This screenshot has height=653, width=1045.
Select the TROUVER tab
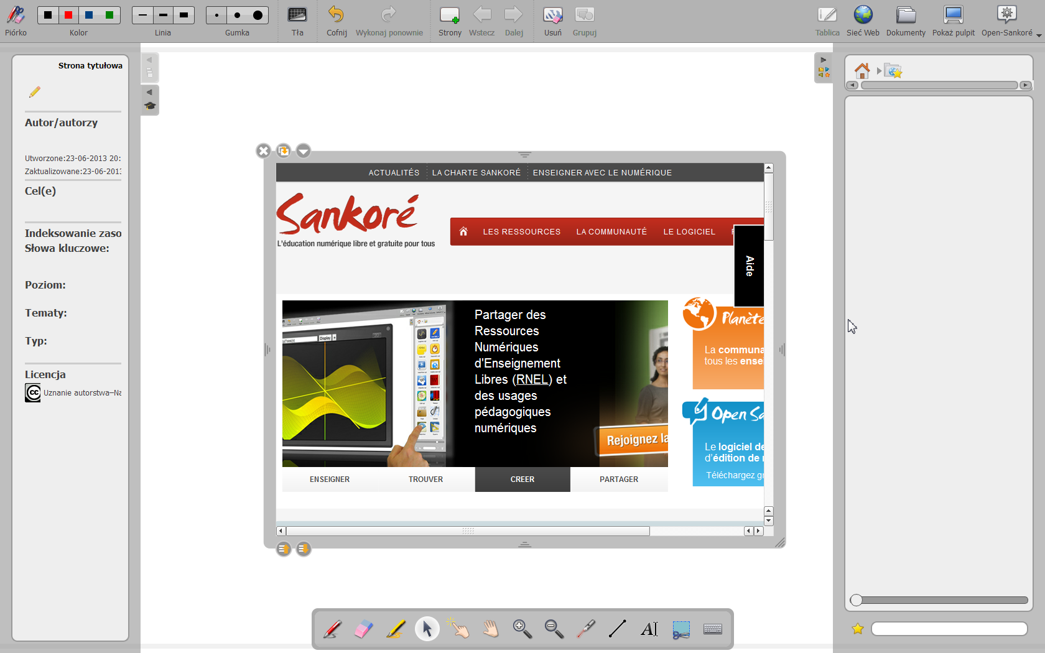click(426, 479)
